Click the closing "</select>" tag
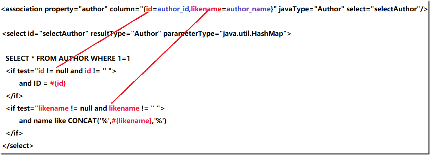Screen dimensions: 430x155 [x=18, y=146]
